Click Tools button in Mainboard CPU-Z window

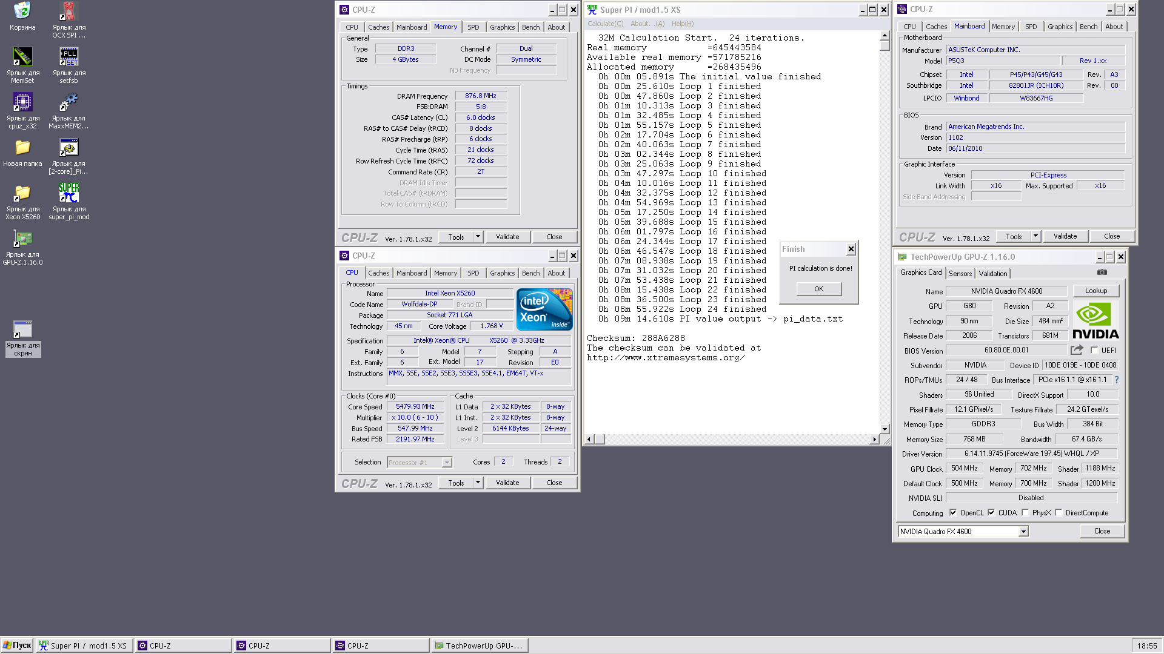click(x=1014, y=236)
